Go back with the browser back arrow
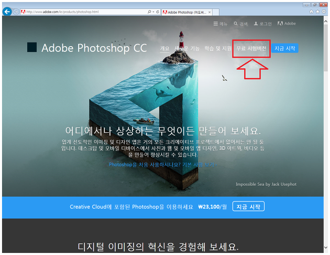 point(7,12)
